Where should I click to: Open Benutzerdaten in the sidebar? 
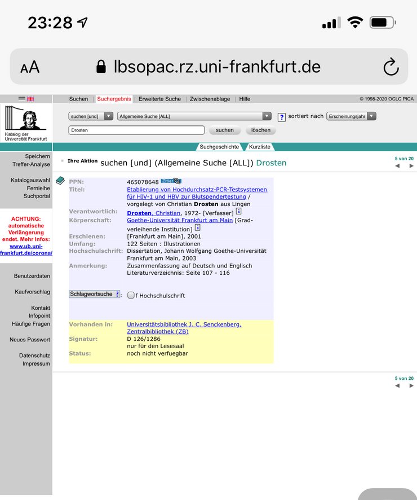[32, 276]
